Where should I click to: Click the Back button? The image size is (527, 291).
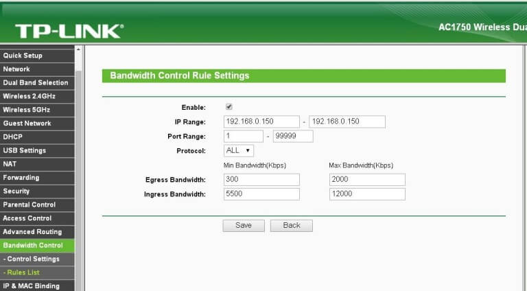292,226
